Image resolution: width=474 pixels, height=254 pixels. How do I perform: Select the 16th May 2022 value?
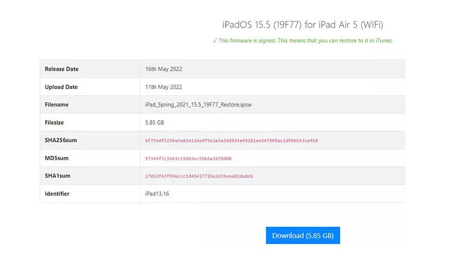pyautogui.click(x=164, y=69)
